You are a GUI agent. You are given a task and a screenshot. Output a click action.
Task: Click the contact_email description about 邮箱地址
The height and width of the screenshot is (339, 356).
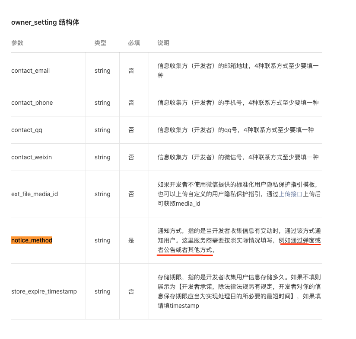click(238, 71)
